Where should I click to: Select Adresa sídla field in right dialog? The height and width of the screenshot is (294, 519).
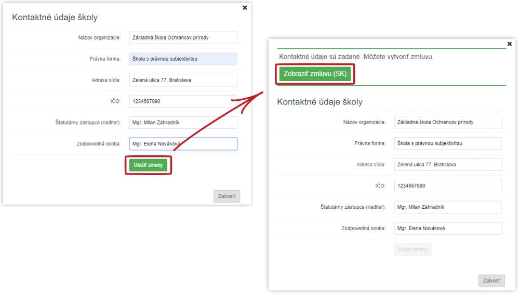point(448,164)
